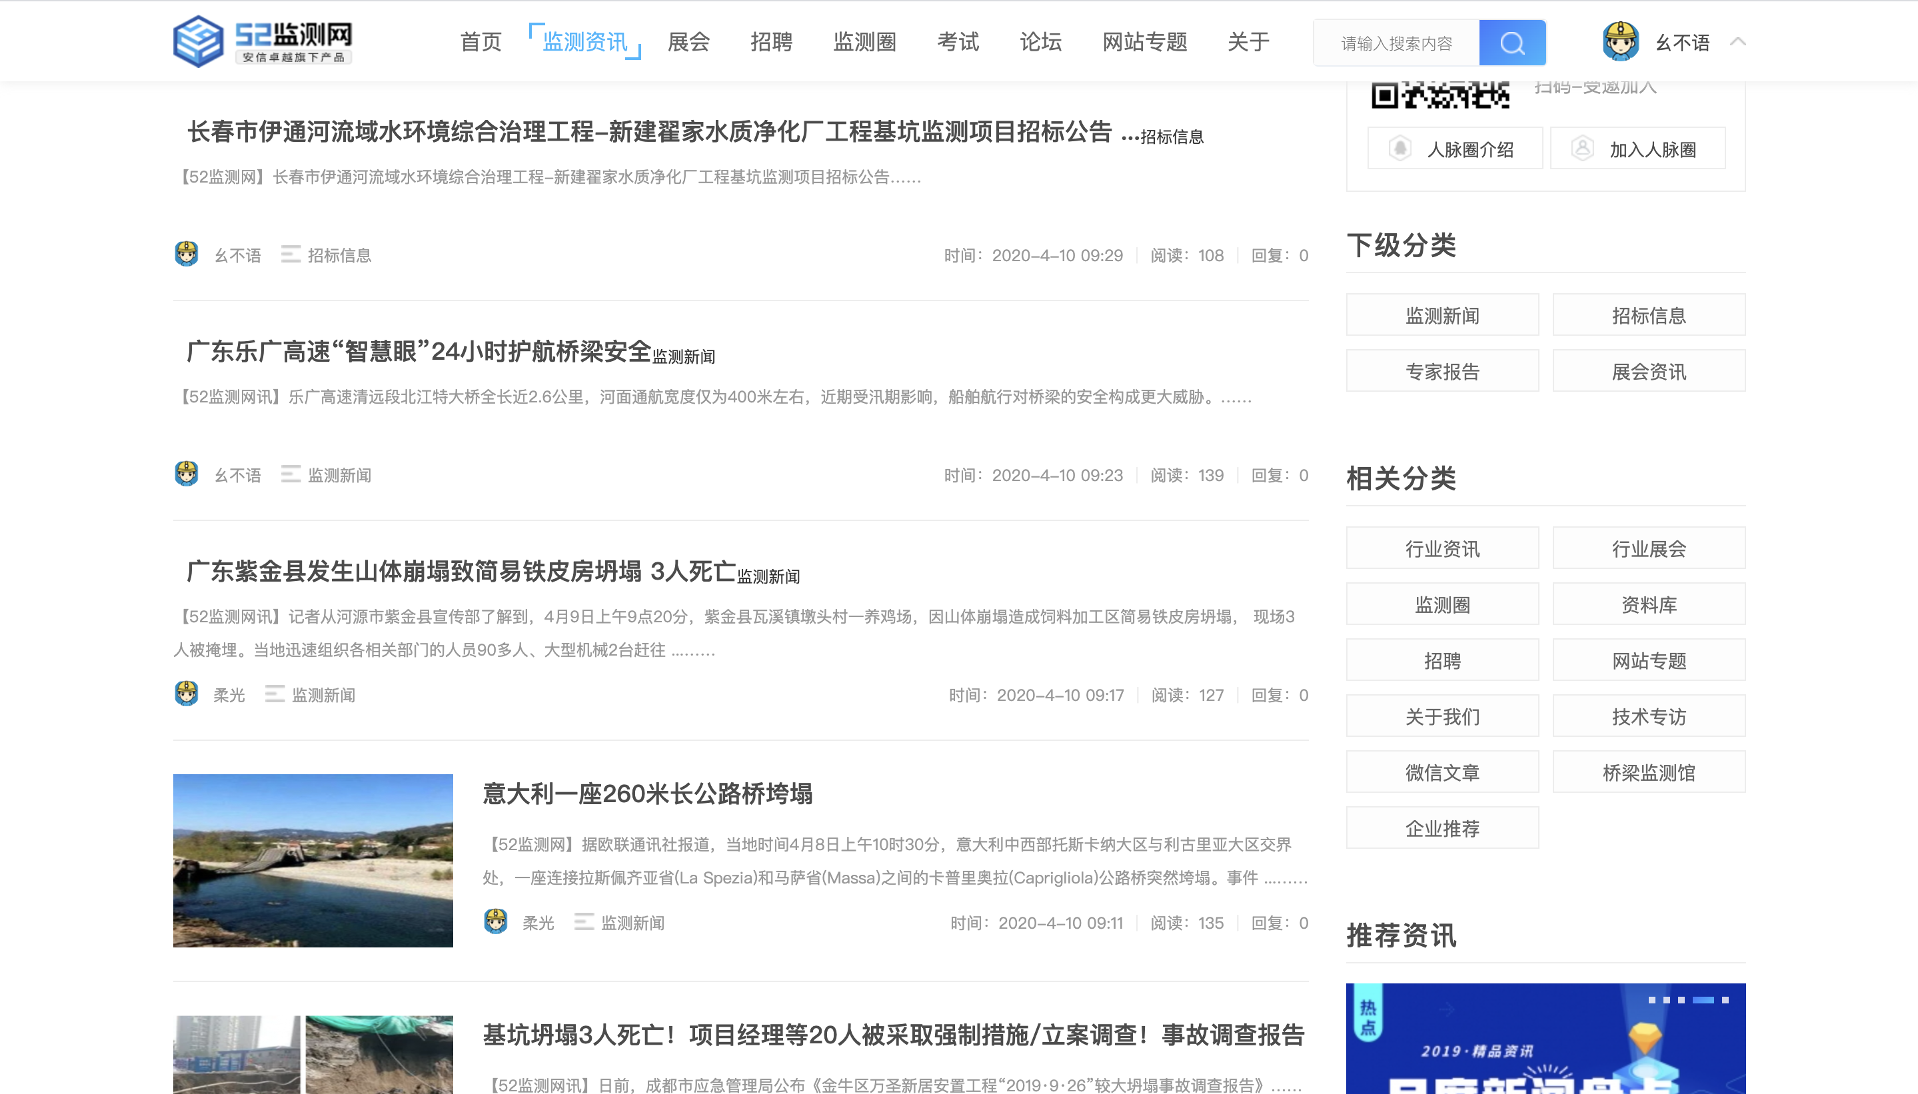Click small 招标信息 label after 长春市 title
Screen dimensions: 1918x1094
(x=1172, y=137)
